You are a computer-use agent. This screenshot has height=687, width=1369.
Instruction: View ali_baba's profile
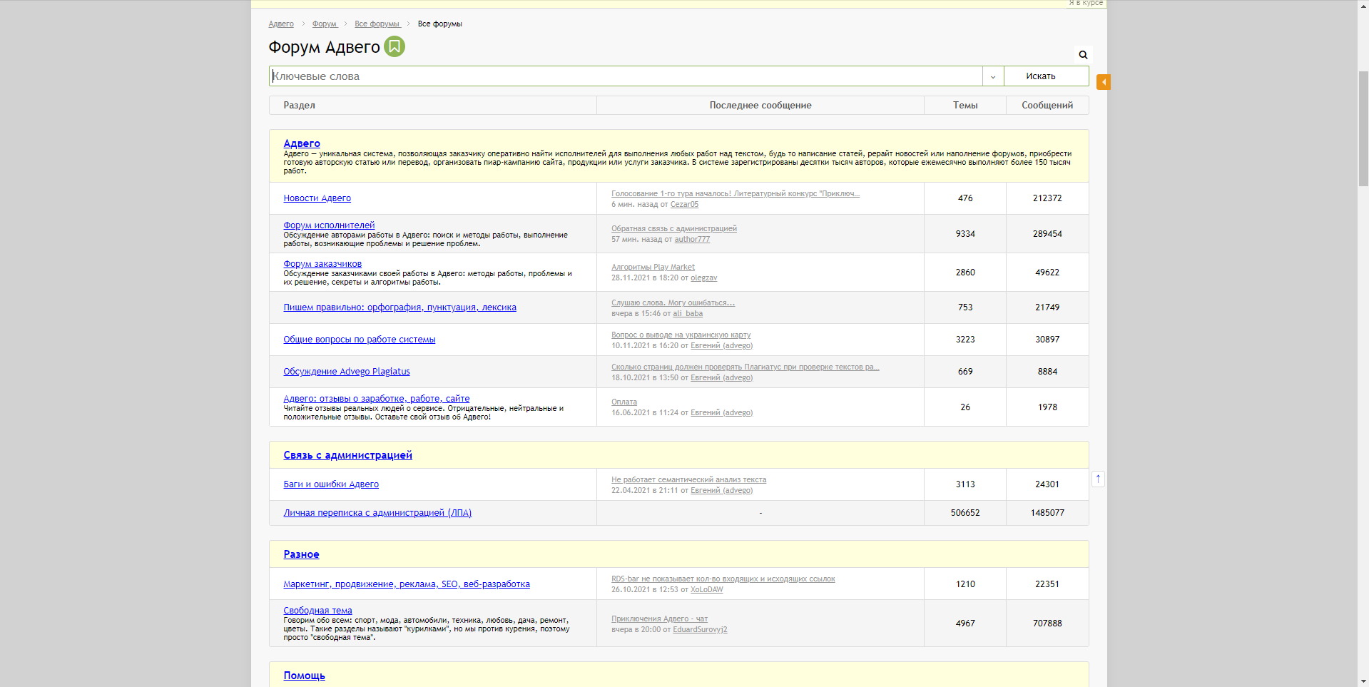pos(688,314)
